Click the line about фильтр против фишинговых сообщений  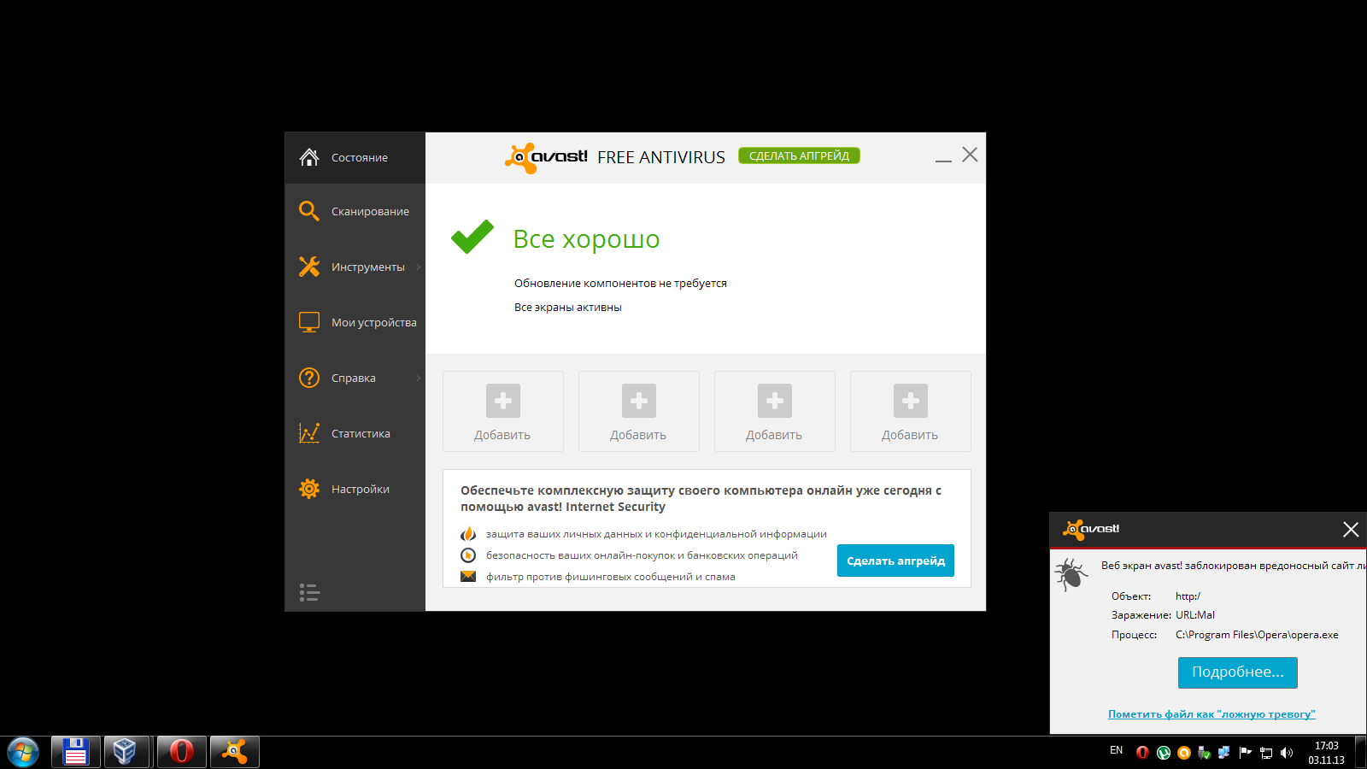611,577
